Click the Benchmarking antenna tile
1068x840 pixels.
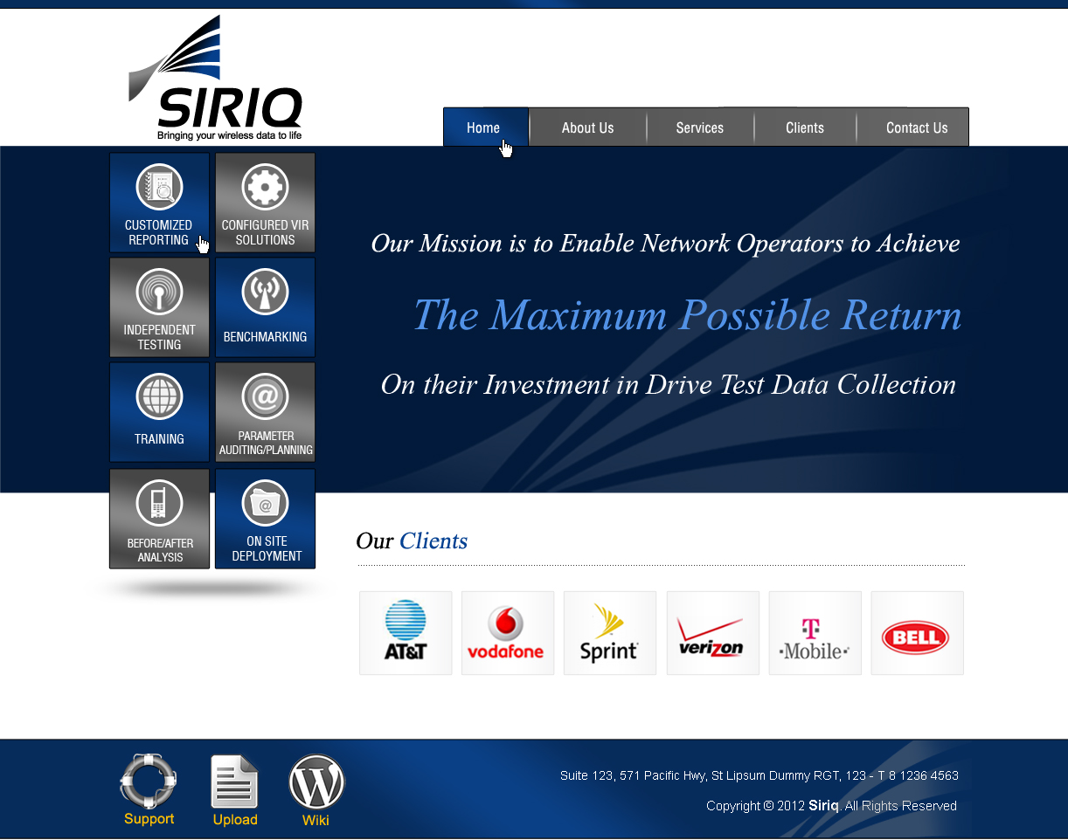pyautogui.click(x=265, y=307)
